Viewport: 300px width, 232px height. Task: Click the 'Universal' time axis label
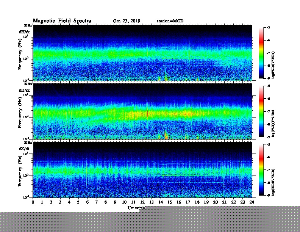pyautogui.click(x=136, y=208)
